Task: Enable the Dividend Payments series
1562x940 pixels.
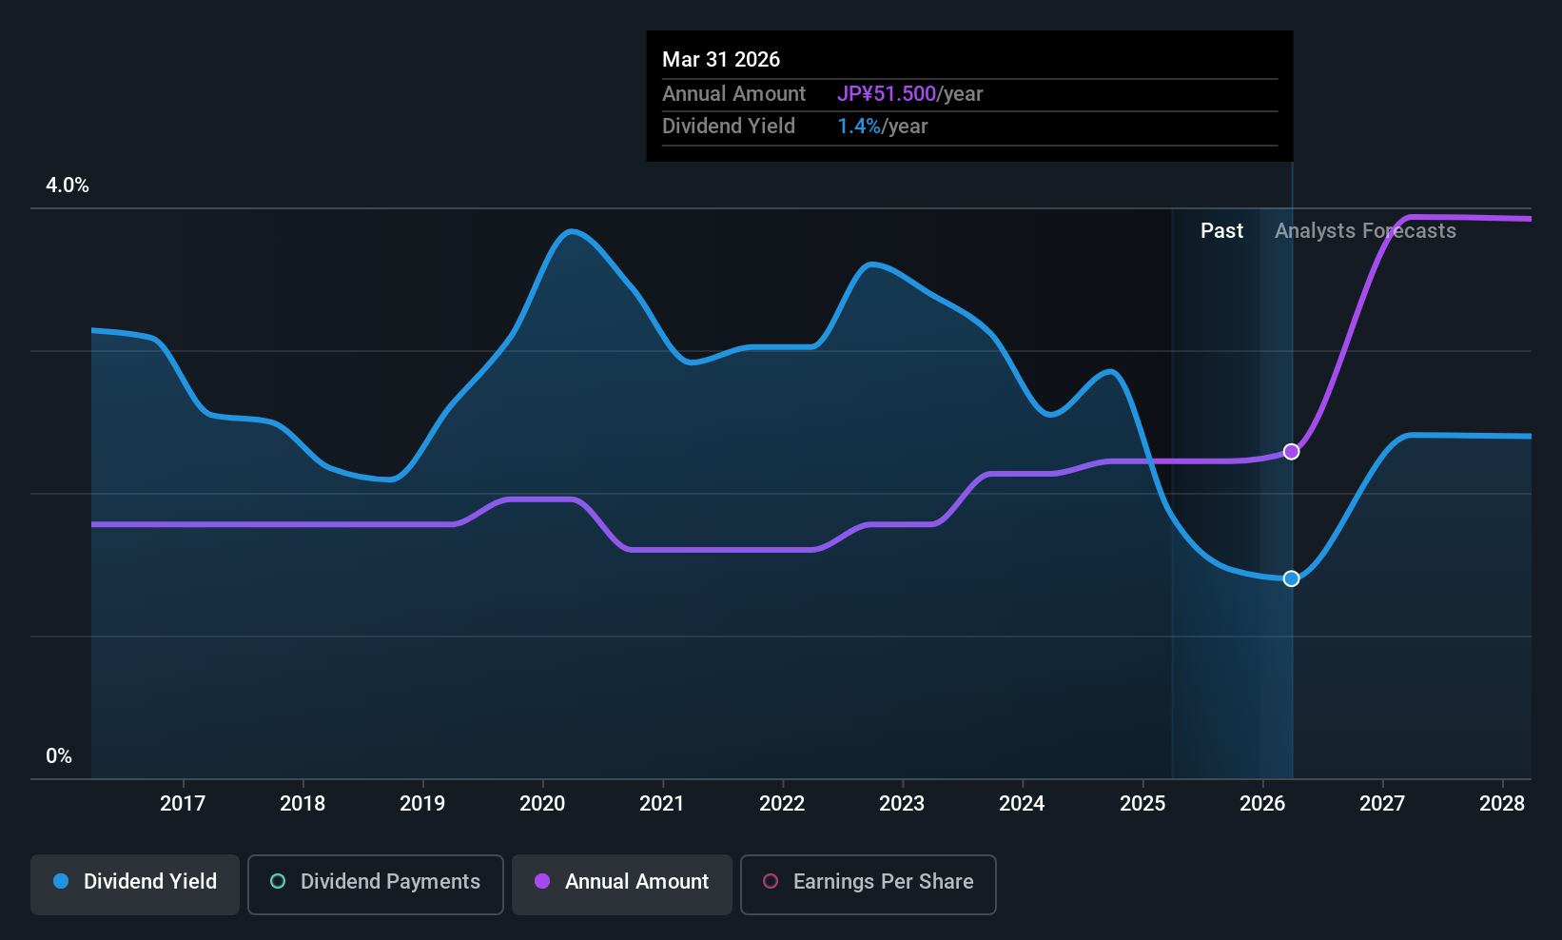Action: click(376, 885)
